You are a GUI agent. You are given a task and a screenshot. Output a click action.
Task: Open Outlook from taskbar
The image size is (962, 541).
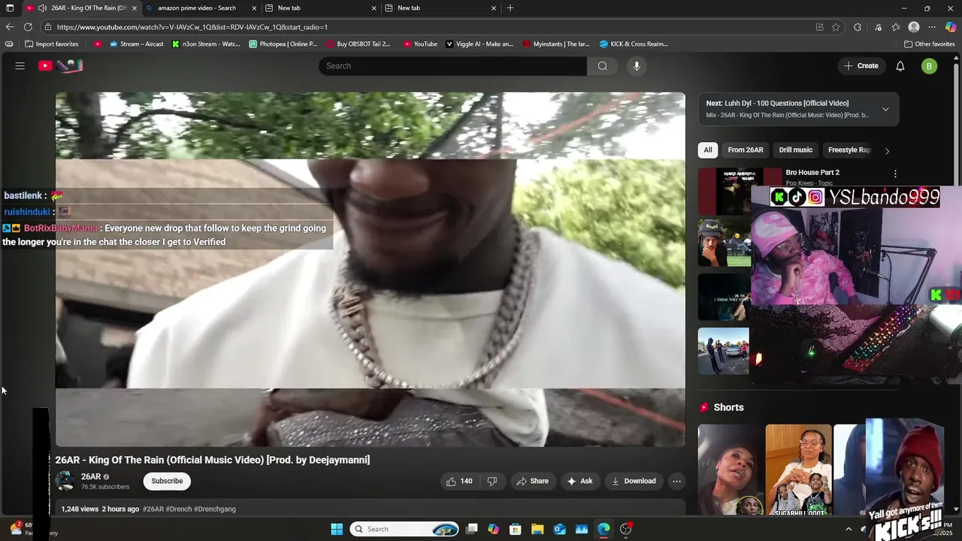[x=560, y=529]
